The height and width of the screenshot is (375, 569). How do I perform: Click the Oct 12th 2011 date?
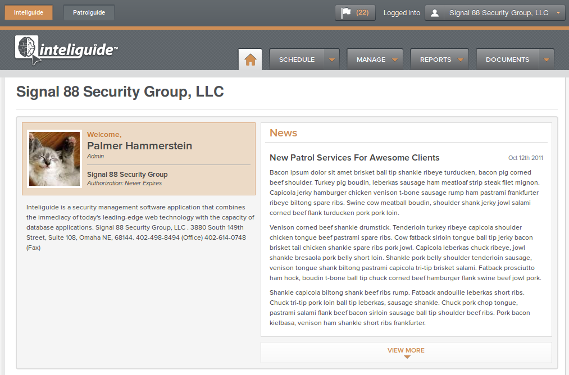coord(525,158)
